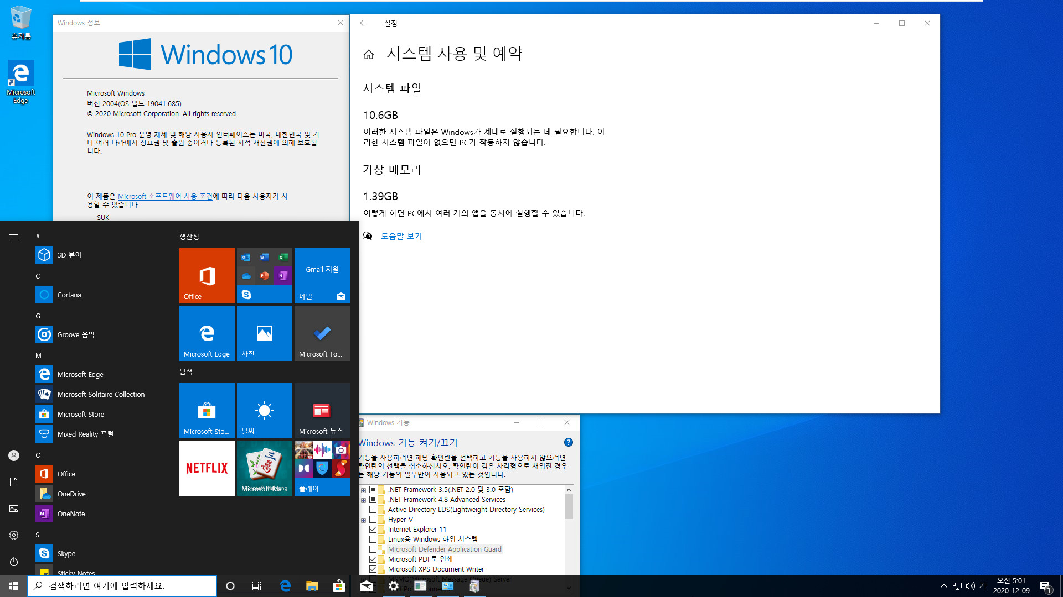Viewport: 1063px width, 597px height.
Task: Open Microsoft Edge in Start app list
Action: point(100,374)
